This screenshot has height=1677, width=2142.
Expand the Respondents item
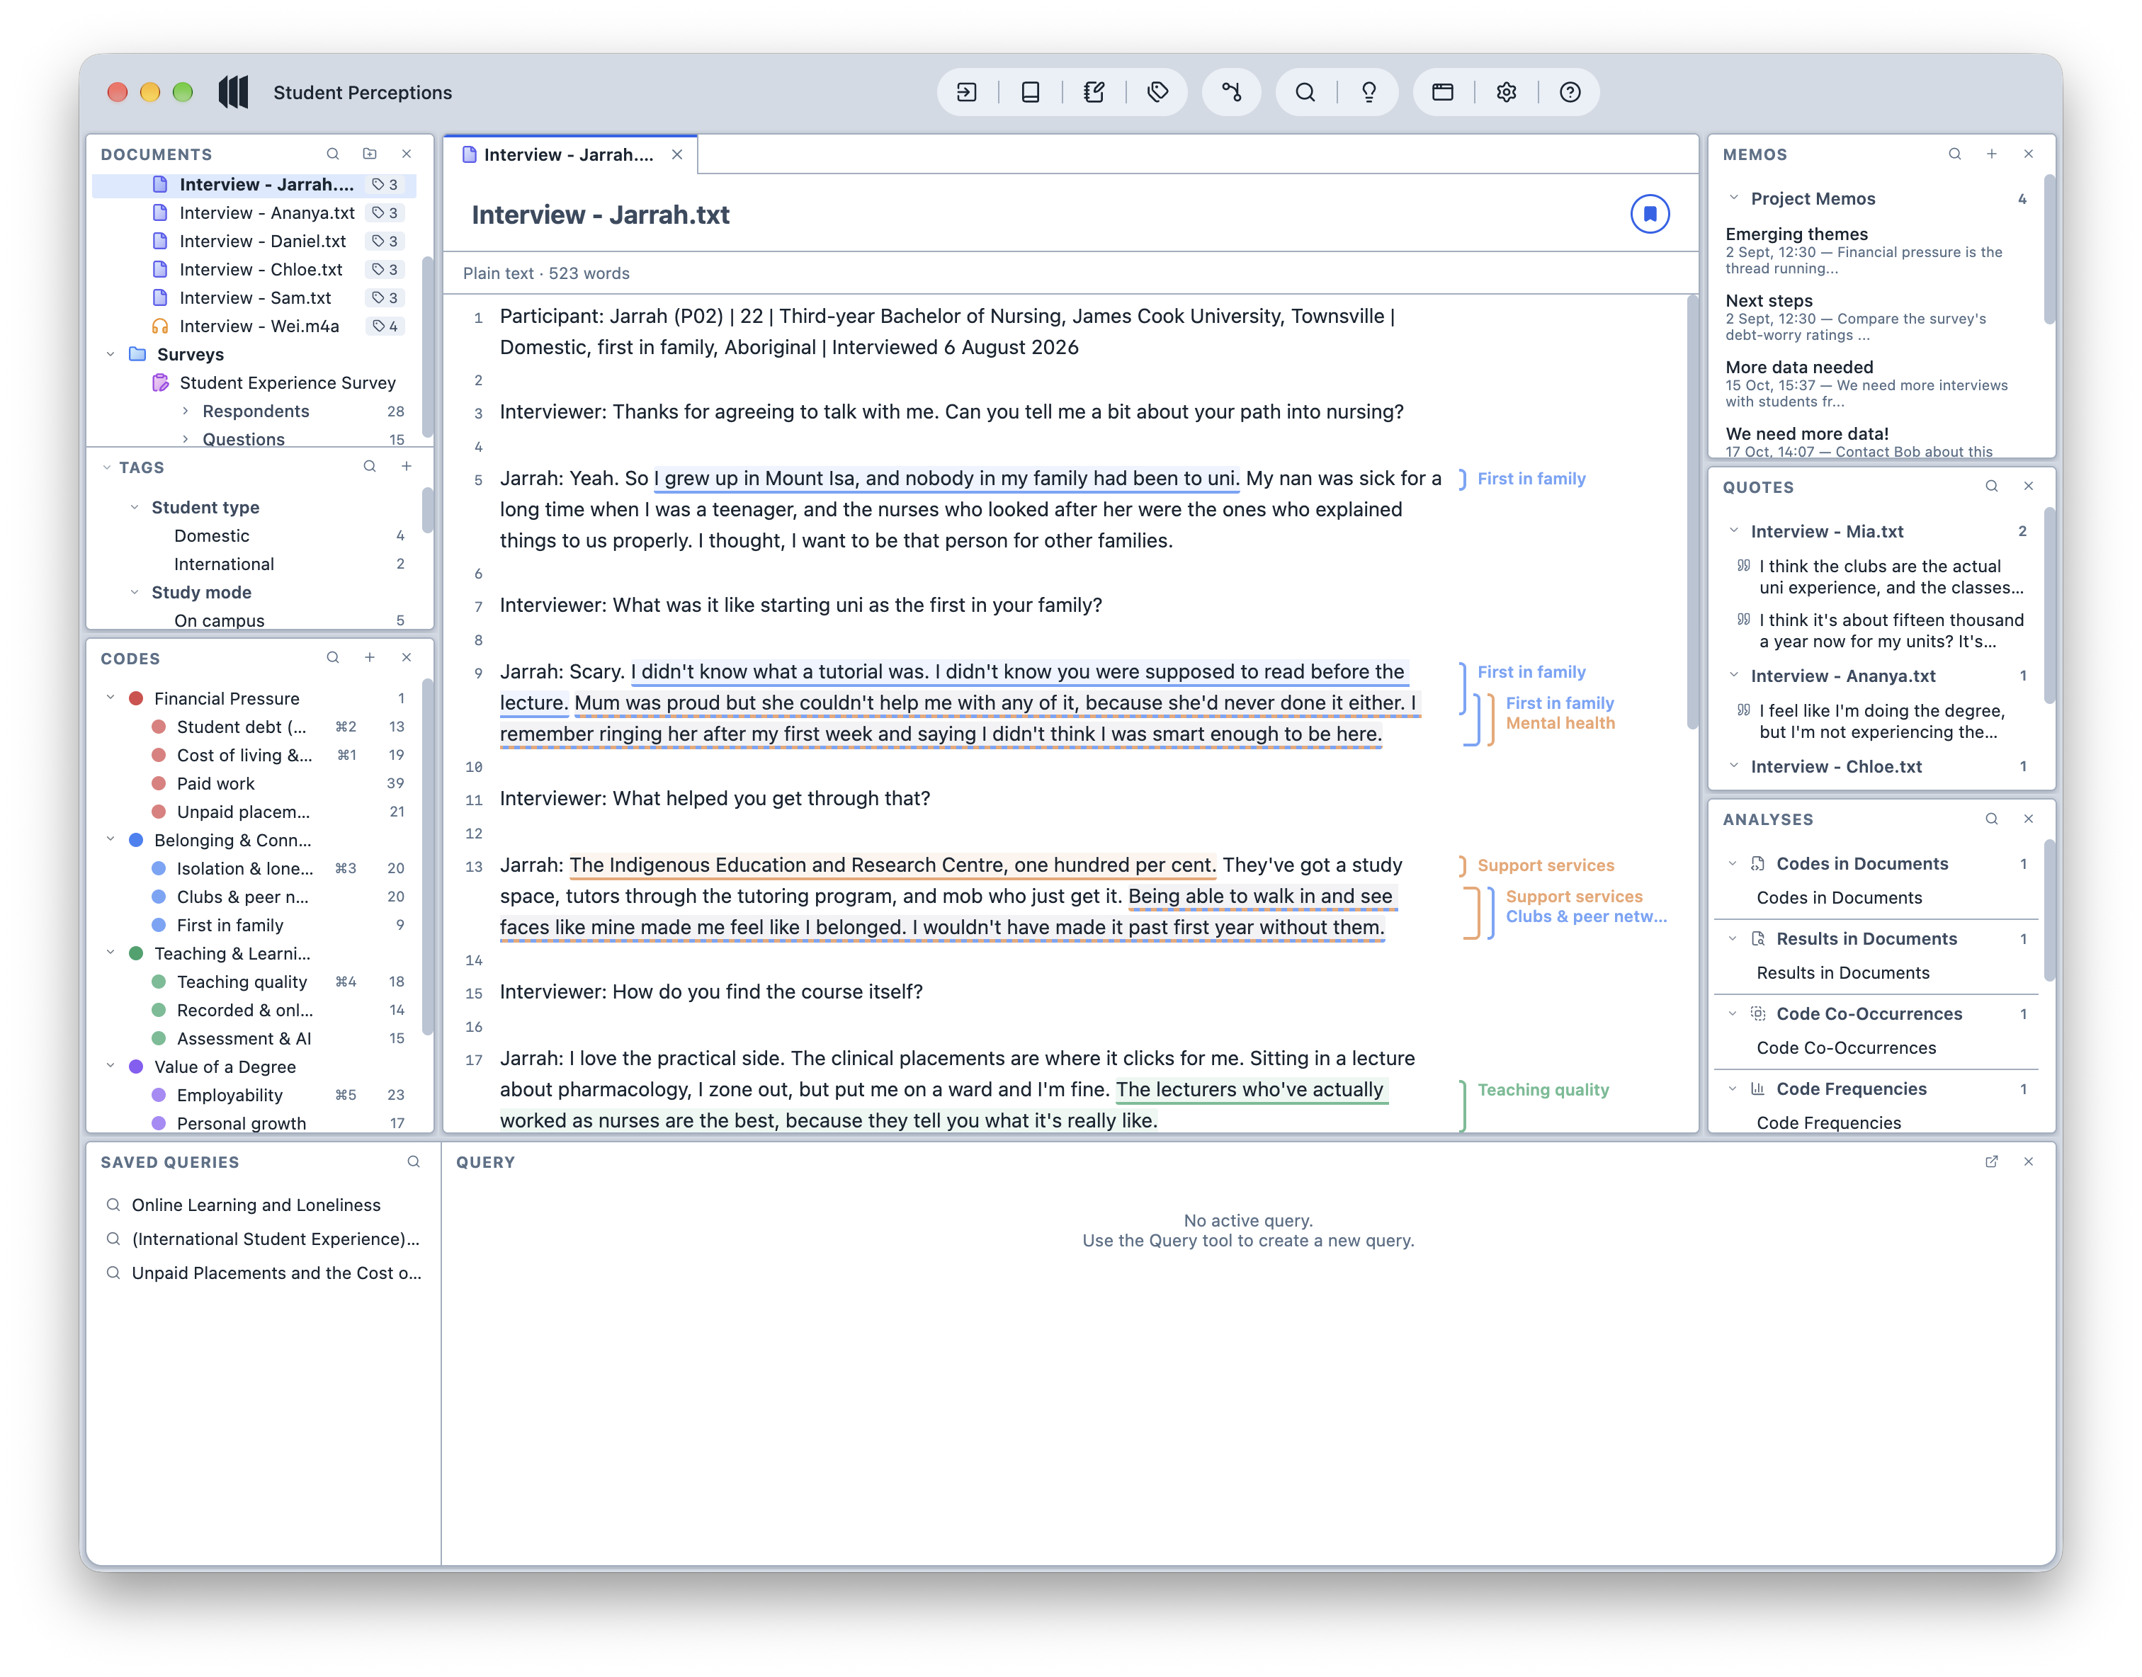click(186, 411)
